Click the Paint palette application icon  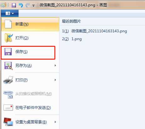[x=3, y=5]
